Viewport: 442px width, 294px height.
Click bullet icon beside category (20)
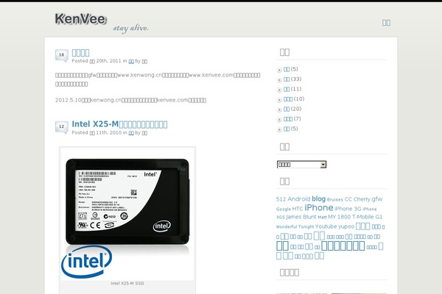pyautogui.click(x=279, y=110)
